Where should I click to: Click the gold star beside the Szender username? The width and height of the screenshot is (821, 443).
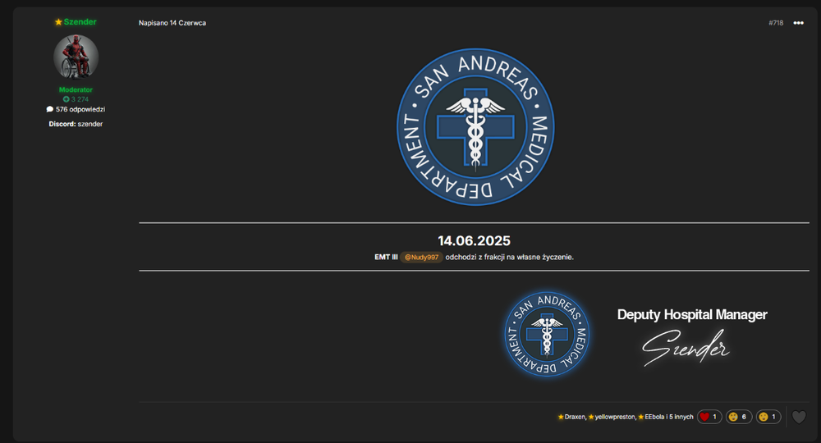[58, 22]
